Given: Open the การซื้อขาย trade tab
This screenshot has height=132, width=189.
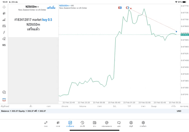Looking at the screenshot, I should 70,124.
